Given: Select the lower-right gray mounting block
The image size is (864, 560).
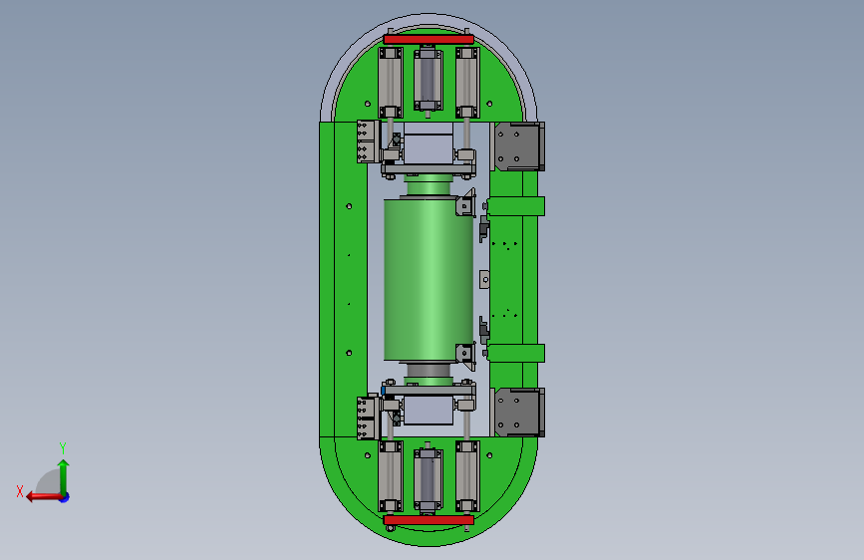Looking at the screenshot, I should coord(519,413).
